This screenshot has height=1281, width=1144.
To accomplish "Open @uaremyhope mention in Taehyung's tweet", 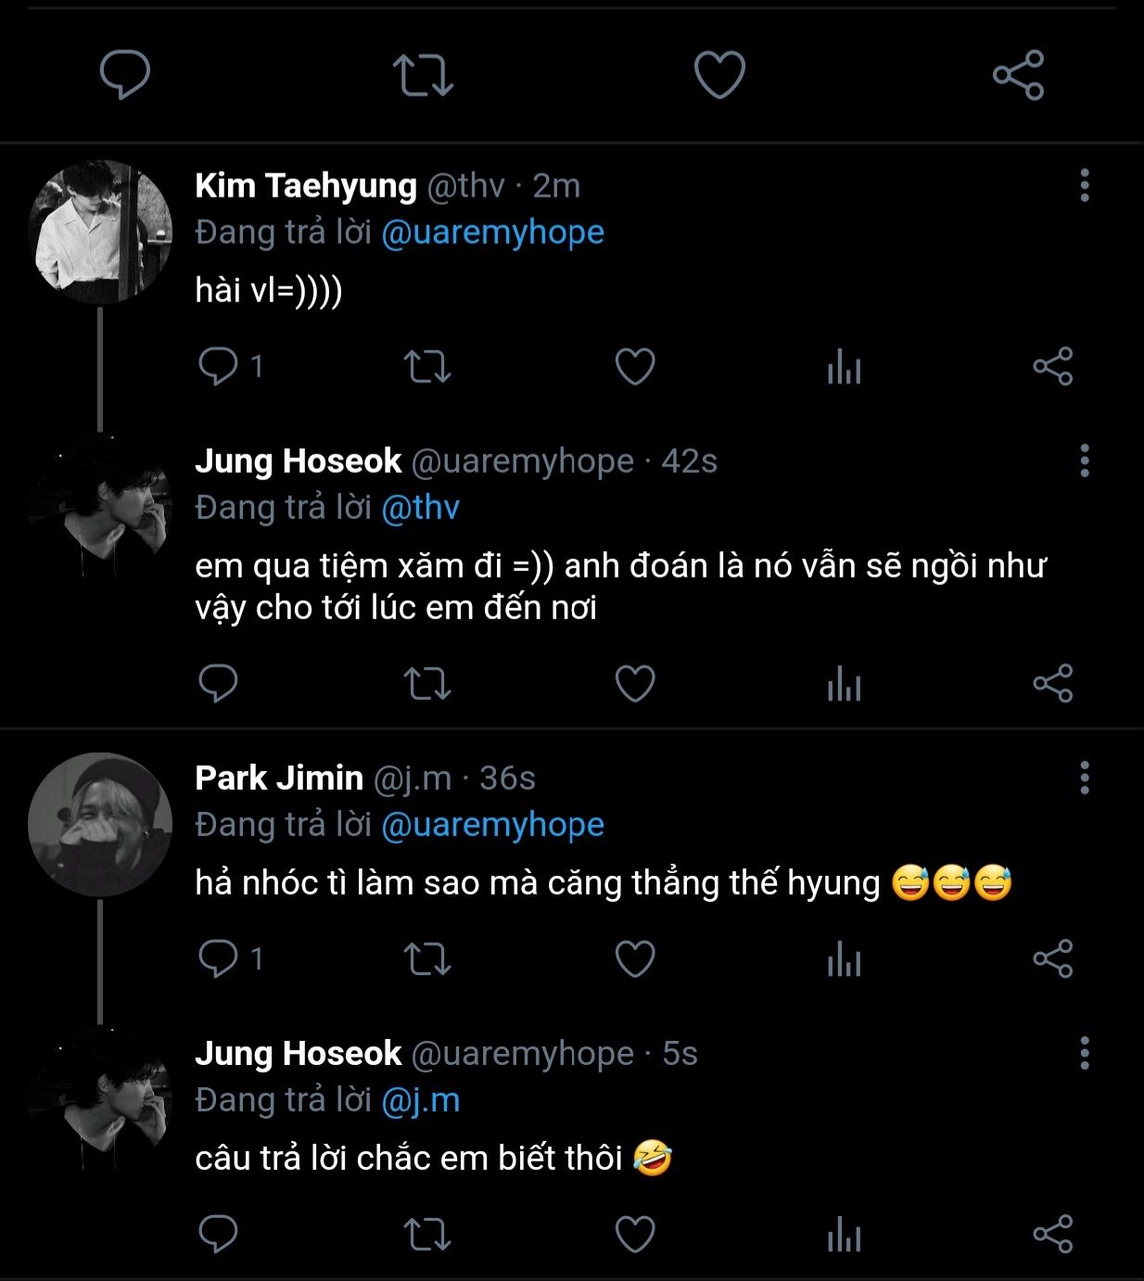I will pyautogui.click(x=492, y=232).
